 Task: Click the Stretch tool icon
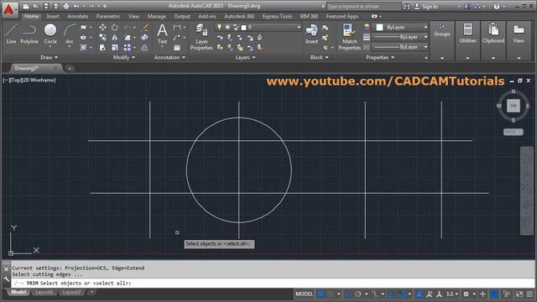102,48
